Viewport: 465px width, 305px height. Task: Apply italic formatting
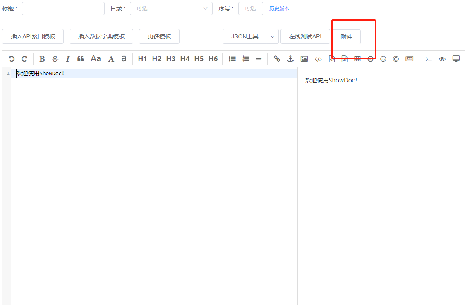pyautogui.click(x=67, y=59)
